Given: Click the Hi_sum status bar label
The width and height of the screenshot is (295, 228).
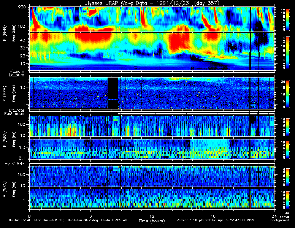Looking at the screenshot, I should (17, 71).
